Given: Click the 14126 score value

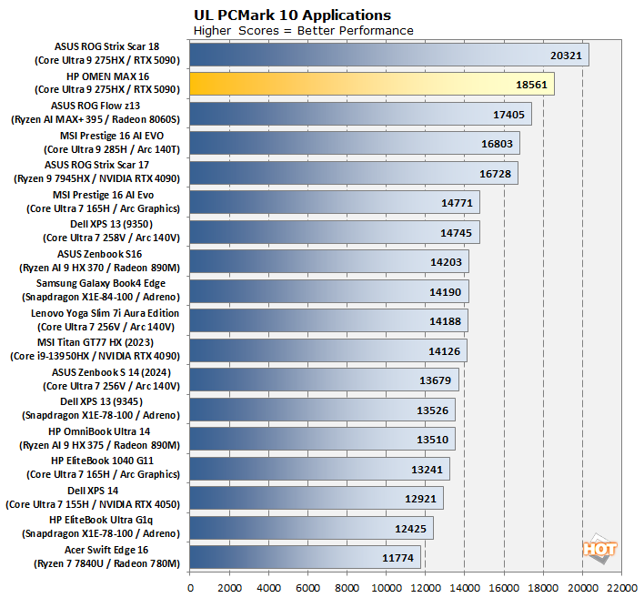Looking at the screenshot, I should (x=444, y=351).
